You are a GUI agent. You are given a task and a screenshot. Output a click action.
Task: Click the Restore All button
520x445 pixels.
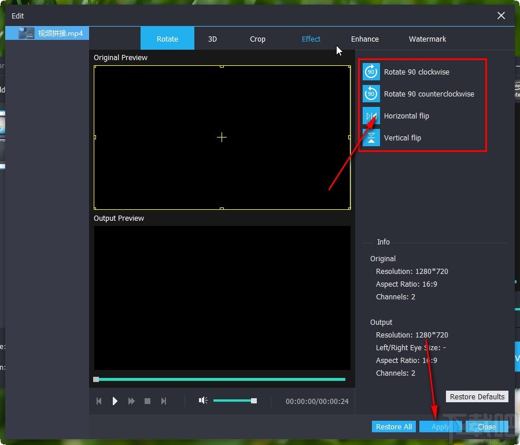394,427
